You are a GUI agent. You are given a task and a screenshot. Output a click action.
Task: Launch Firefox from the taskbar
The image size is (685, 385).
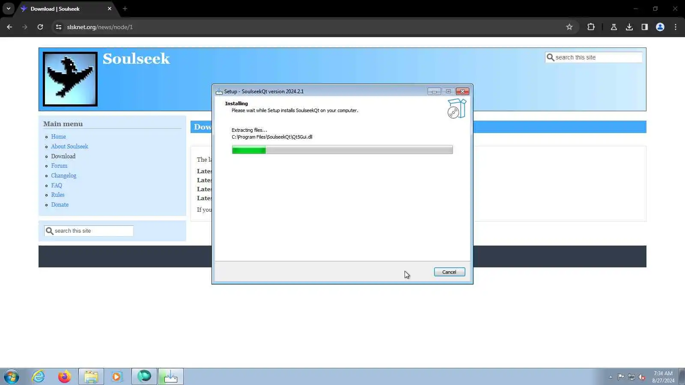click(65, 377)
